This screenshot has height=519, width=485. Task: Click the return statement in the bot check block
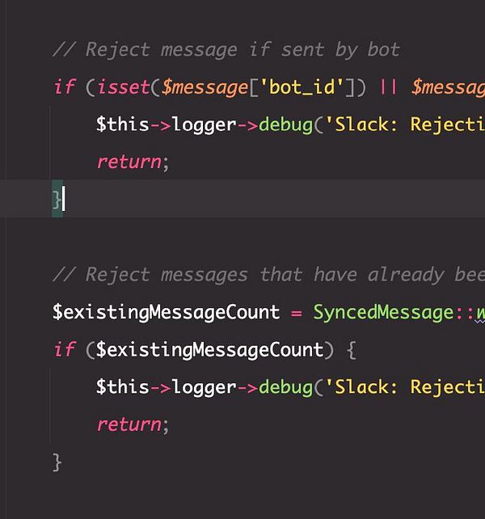click(x=129, y=162)
